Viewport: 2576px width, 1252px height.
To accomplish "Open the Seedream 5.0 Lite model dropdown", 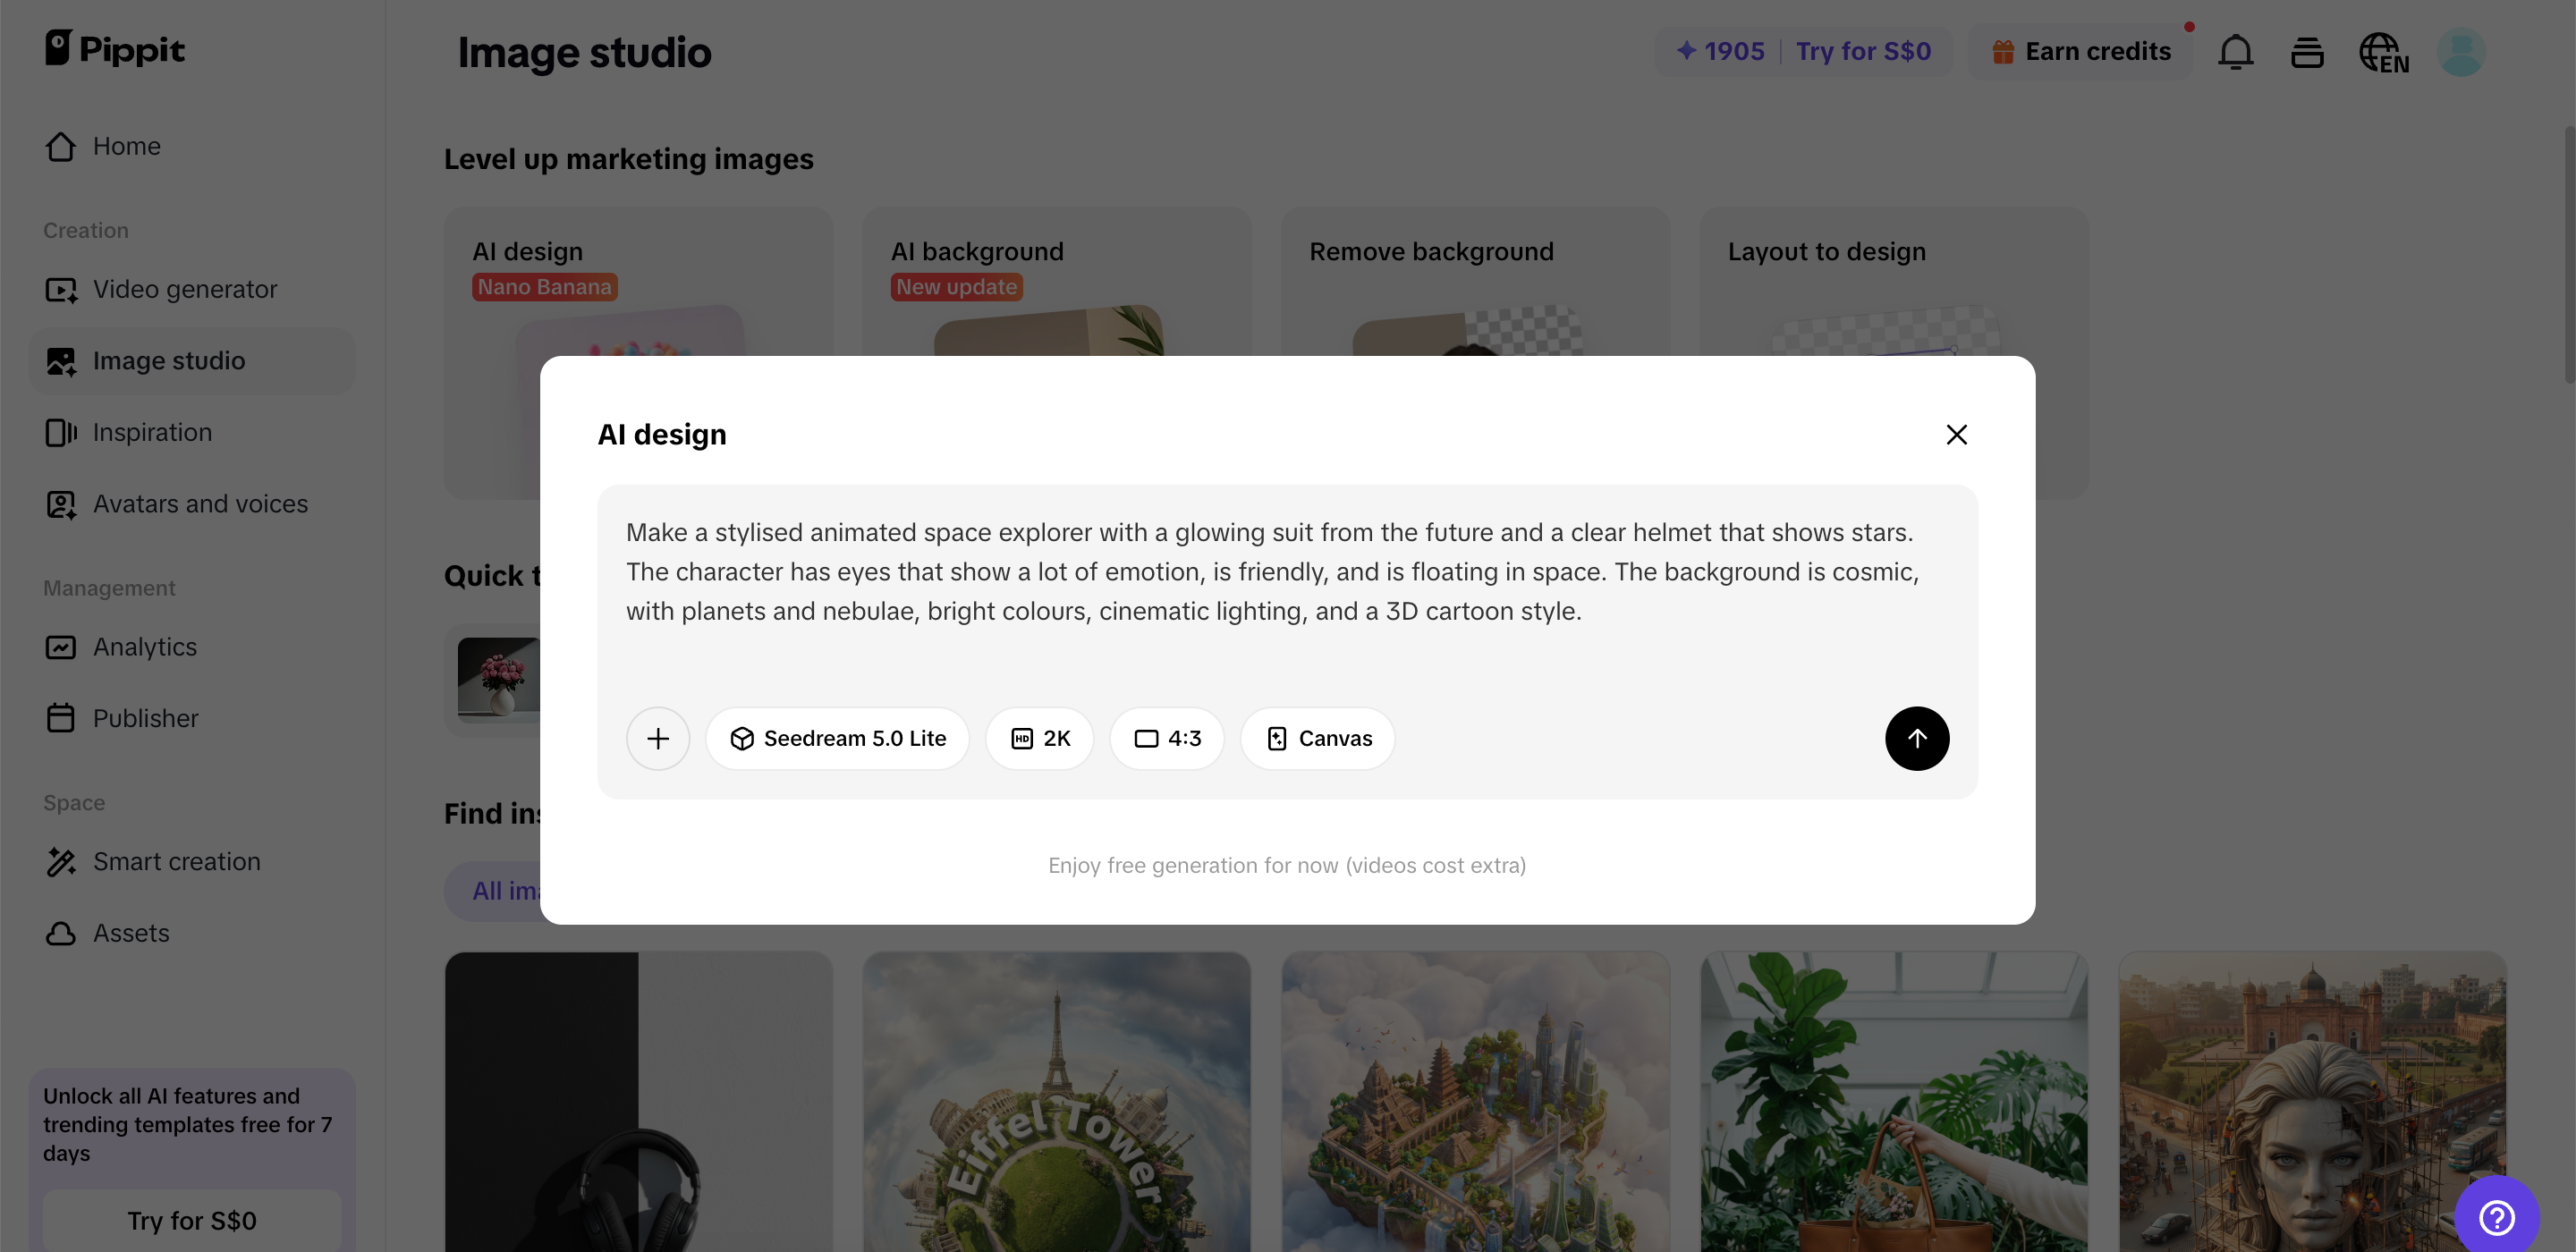I will pos(837,738).
